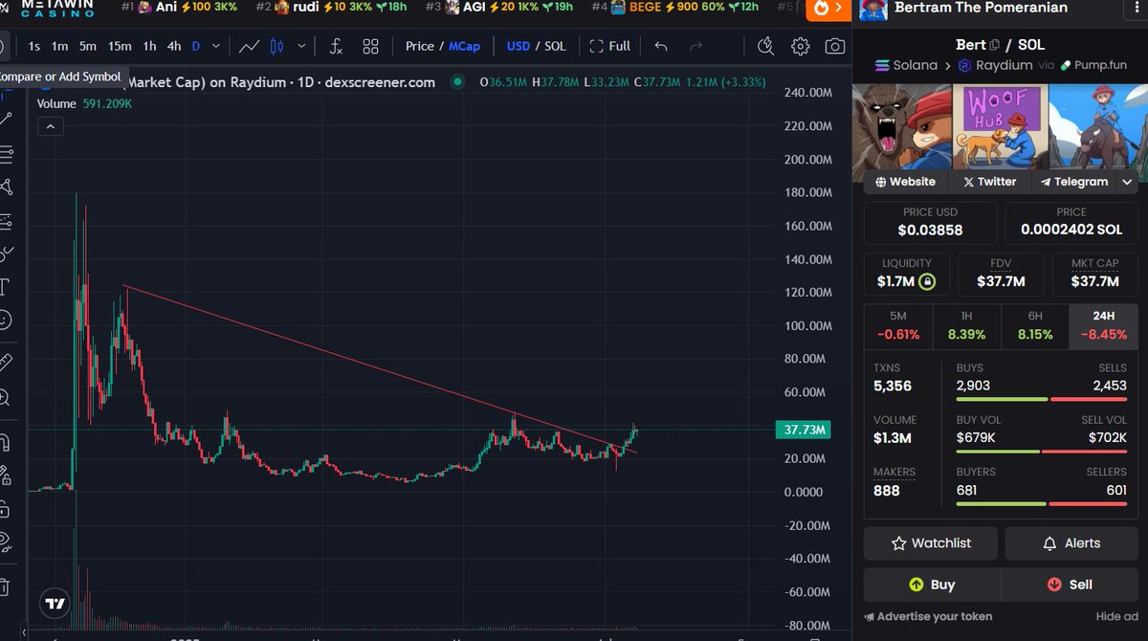Select the 1H stats tab
The image size is (1148, 641).
(x=966, y=325)
